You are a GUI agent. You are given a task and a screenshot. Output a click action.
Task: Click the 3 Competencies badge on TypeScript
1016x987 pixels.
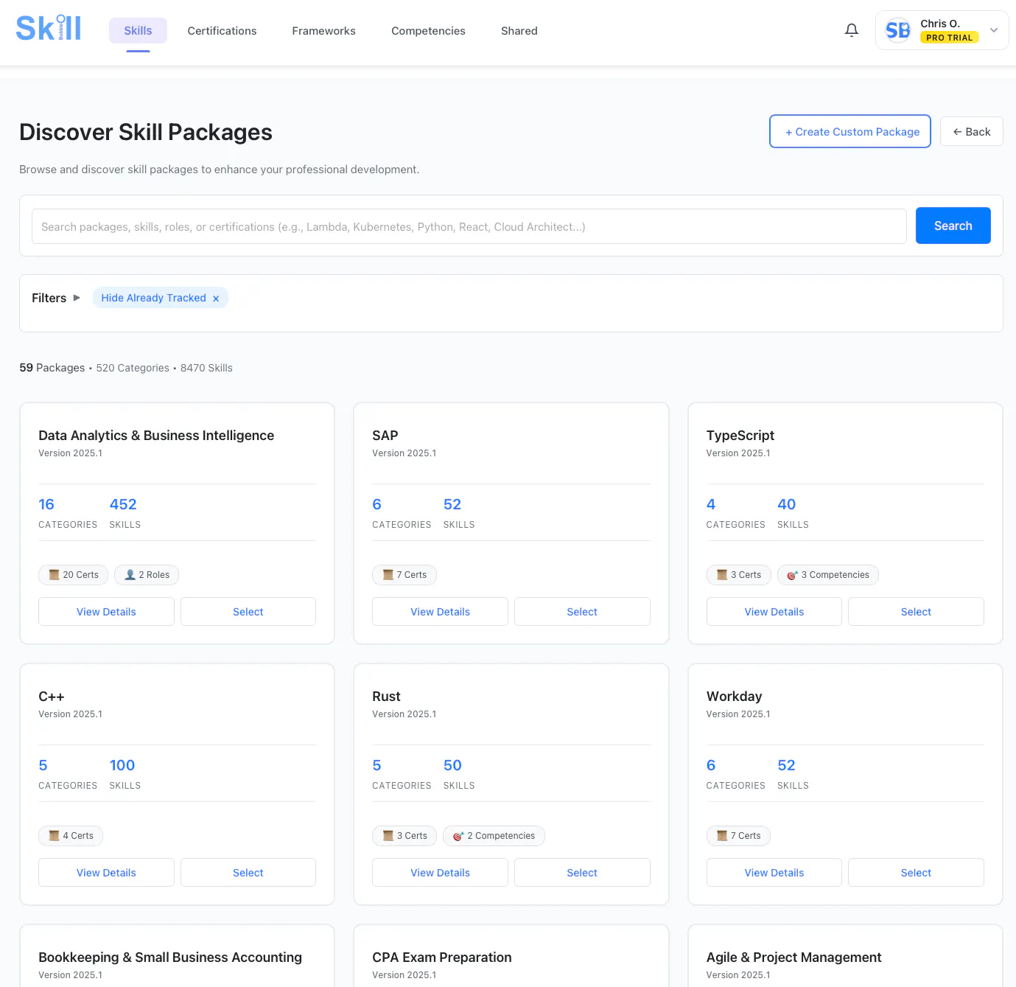point(828,575)
